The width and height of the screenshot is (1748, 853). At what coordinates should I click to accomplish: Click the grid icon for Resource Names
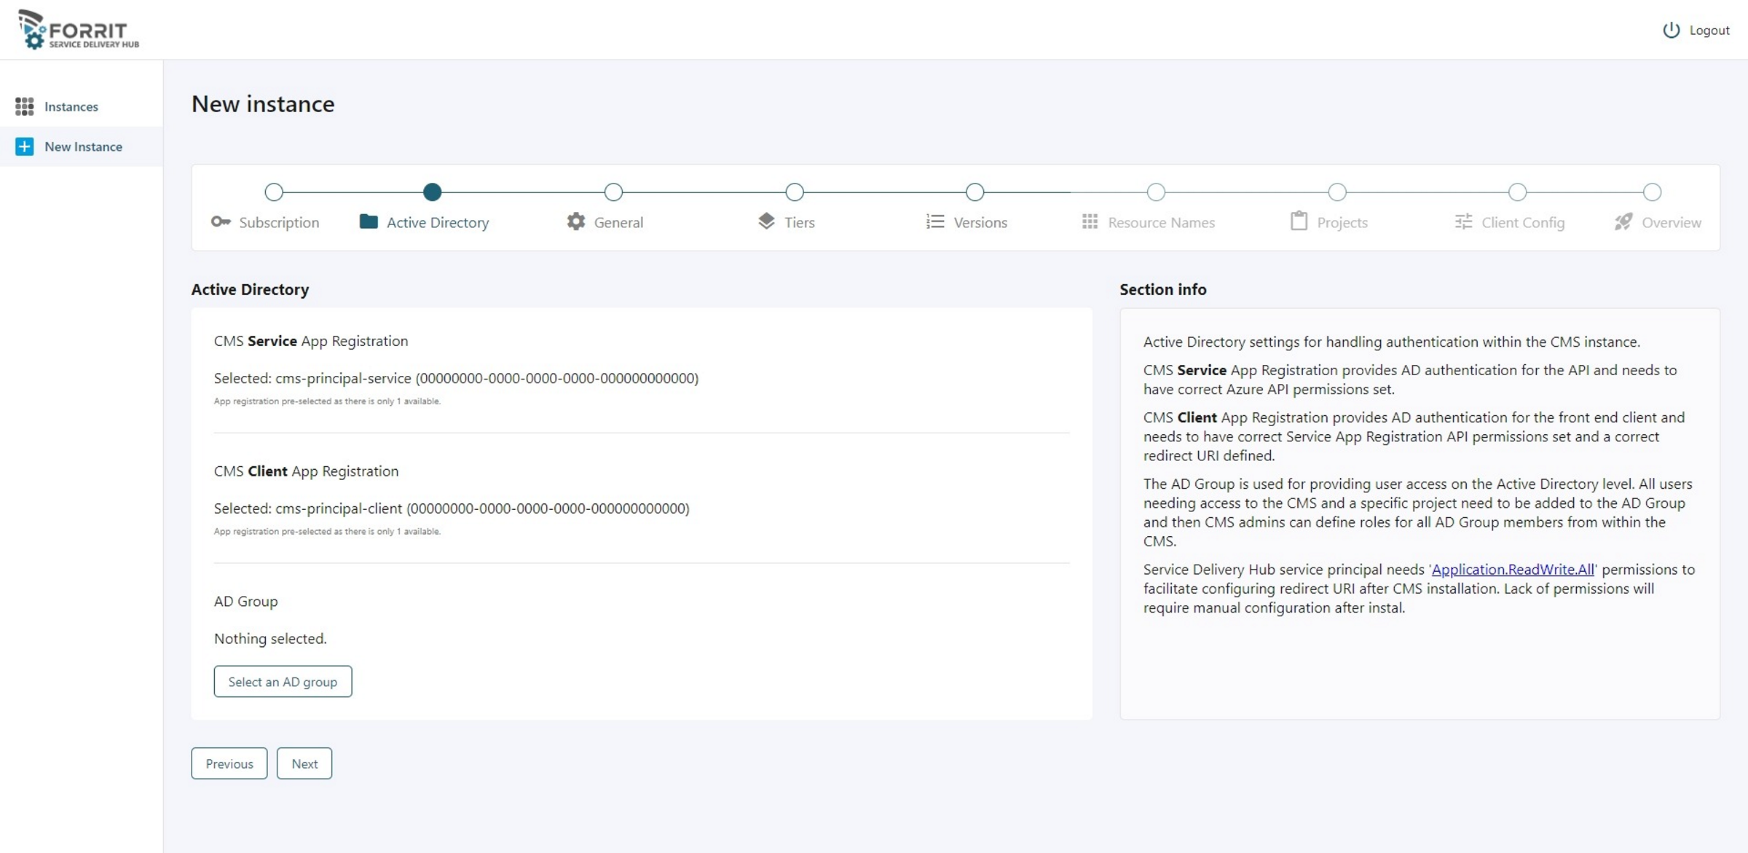pyautogui.click(x=1090, y=221)
